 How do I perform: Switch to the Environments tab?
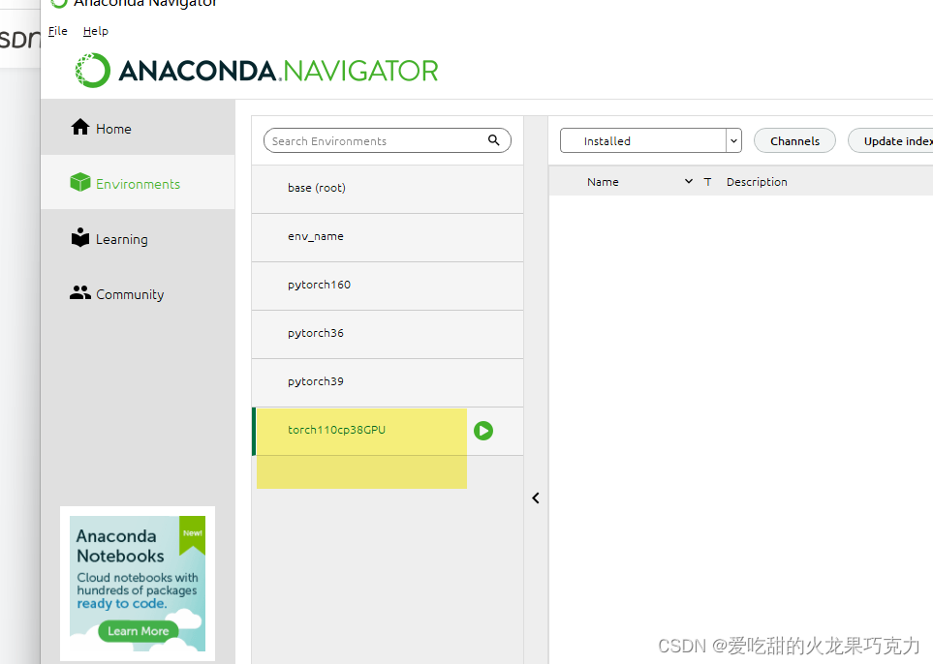pos(138,183)
